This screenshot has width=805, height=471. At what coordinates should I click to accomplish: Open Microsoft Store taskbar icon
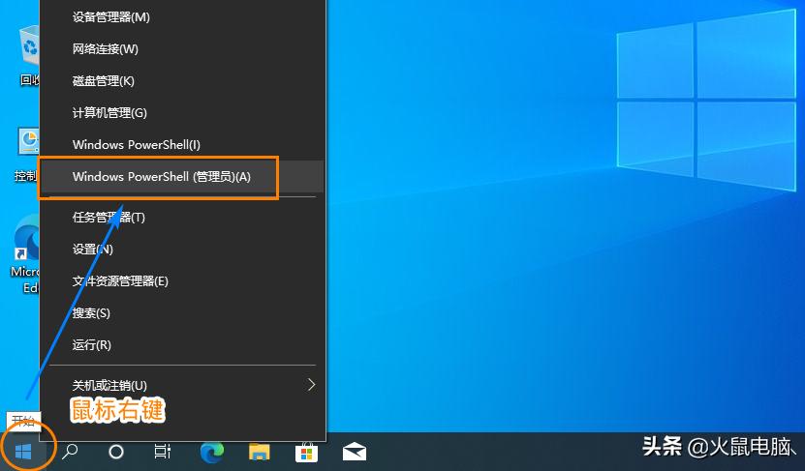tap(306, 452)
